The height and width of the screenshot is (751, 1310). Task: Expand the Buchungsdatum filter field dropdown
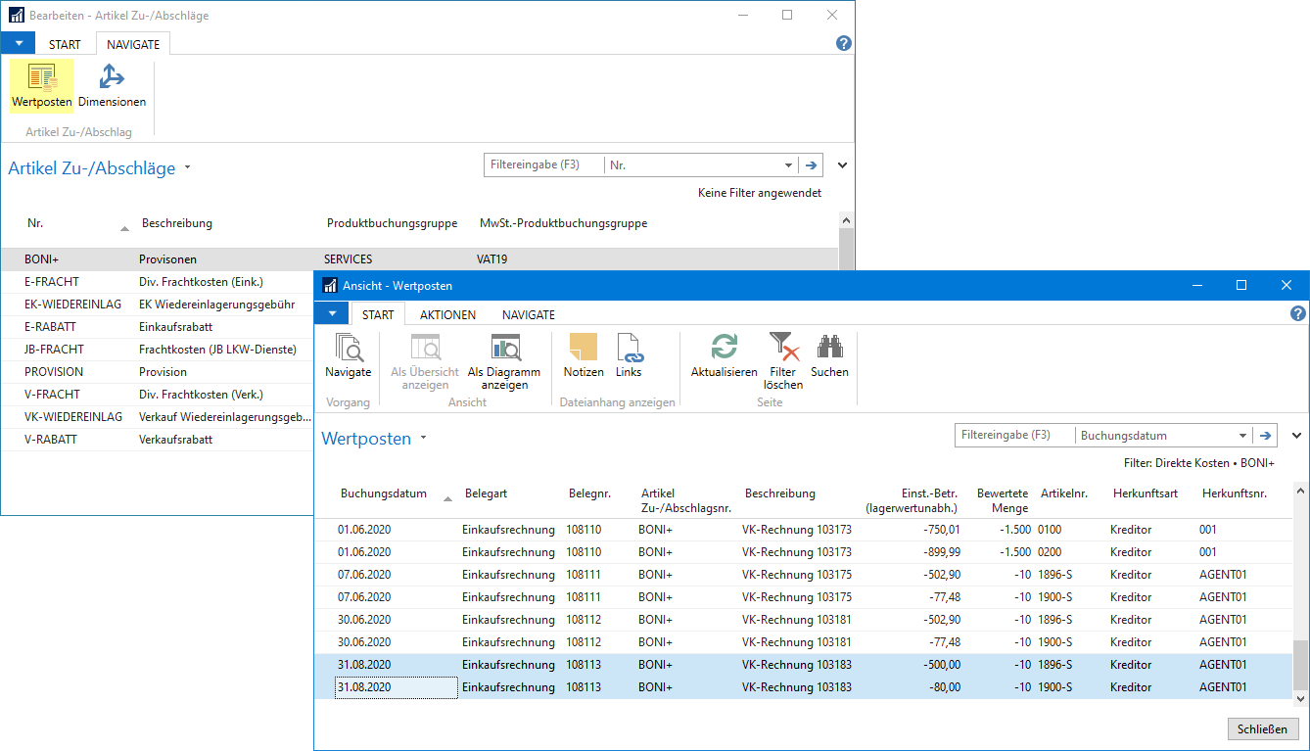tap(1242, 436)
